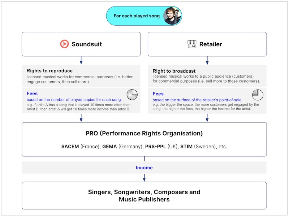The height and width of the screenshot is (217, 289).
Task: Click the arrow pointing down from Income
Action: coord(144,177)
